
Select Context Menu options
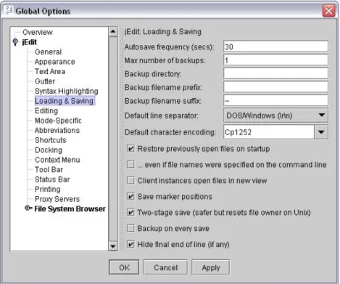57,160
